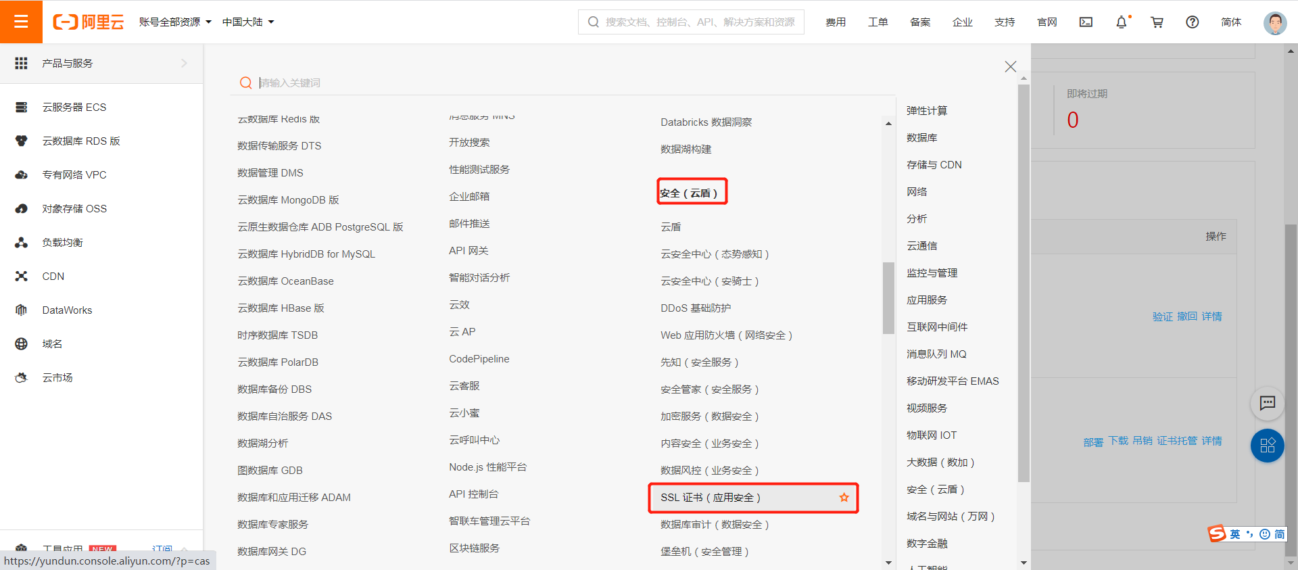Click the product list scroll-down arrow
Screen dimensions: 1298x570
[888, 562]
